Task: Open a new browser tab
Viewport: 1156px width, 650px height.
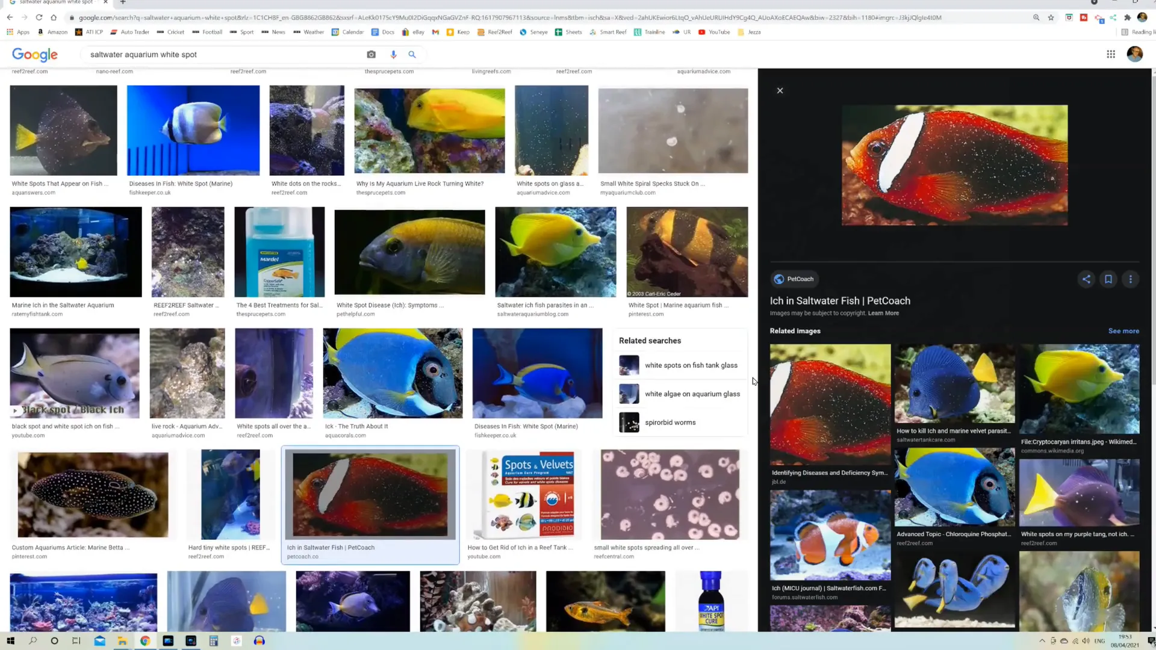Action: pos(123,2)
